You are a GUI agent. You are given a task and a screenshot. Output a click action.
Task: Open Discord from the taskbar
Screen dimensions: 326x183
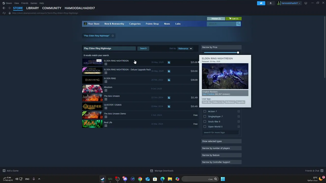coord(125,179)
